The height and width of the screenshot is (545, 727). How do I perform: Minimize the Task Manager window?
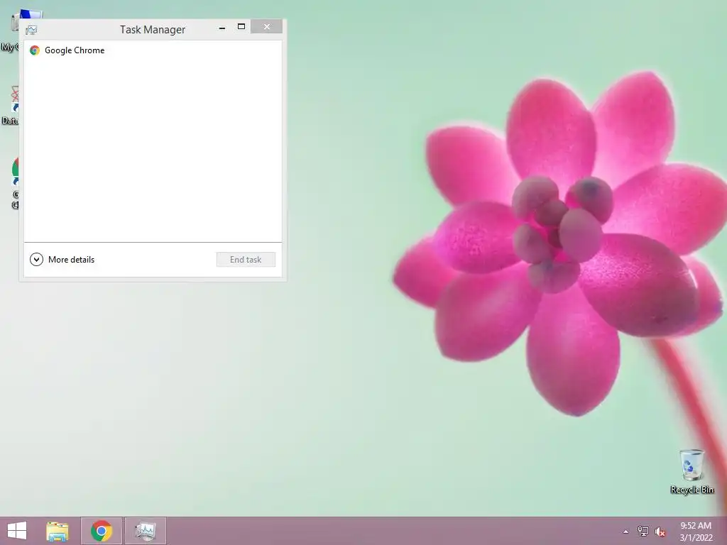[222, 28]
